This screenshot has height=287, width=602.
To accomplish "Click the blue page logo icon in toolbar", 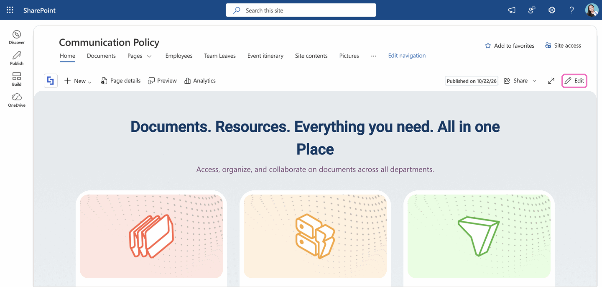I will (x=51, y=81).
